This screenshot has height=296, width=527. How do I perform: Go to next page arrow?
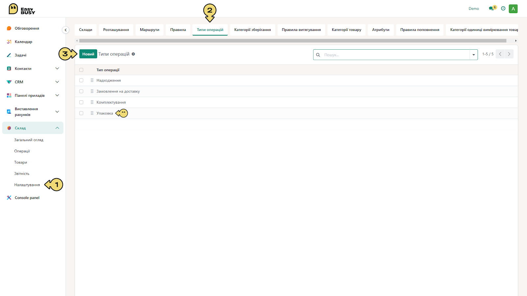point(509,54)
